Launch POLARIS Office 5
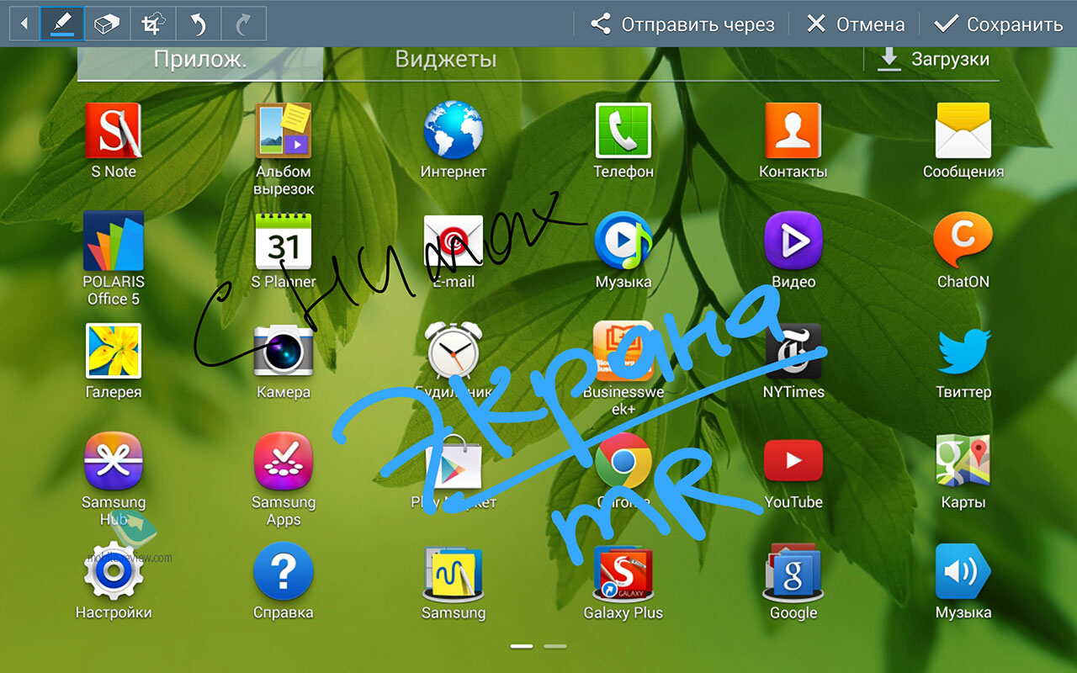This screenshot has width=1077, height=673. pyautogui.click(x=114, y=258)
